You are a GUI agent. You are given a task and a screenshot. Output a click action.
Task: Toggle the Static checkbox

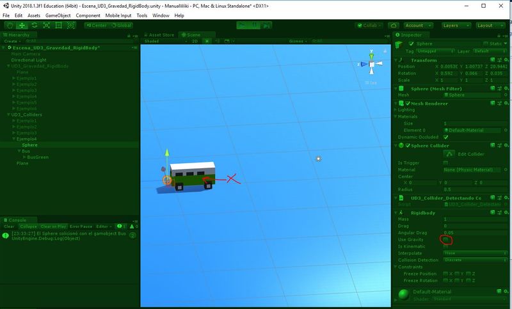click(486, 44)
